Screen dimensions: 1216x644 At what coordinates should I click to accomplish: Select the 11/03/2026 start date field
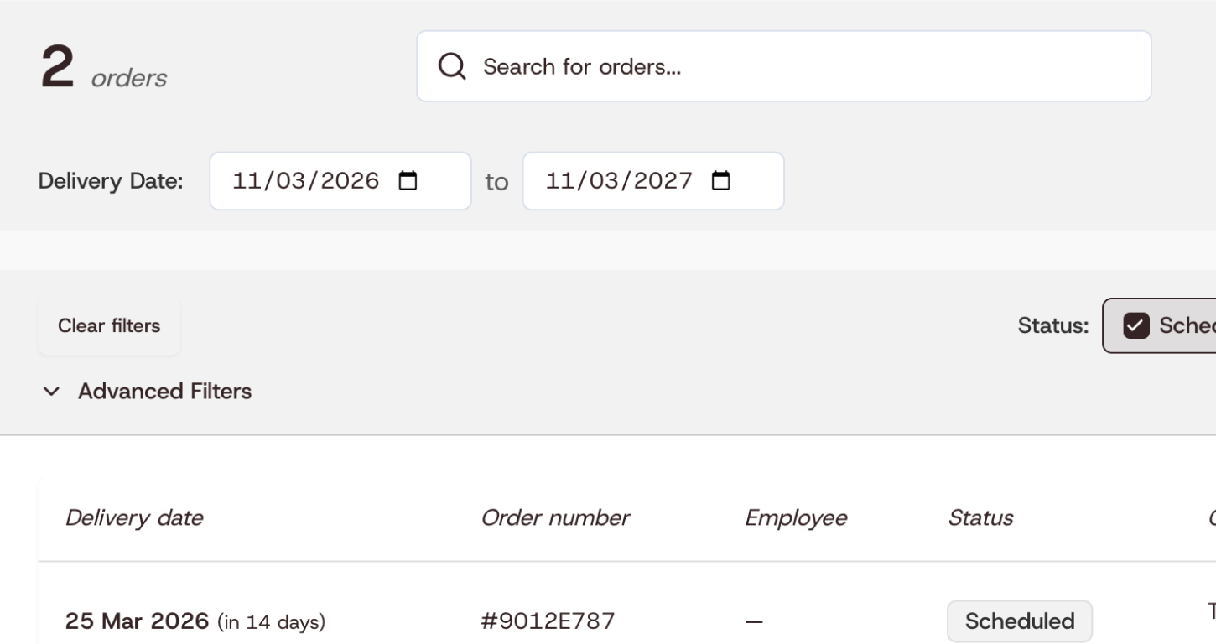click(340, 181)
